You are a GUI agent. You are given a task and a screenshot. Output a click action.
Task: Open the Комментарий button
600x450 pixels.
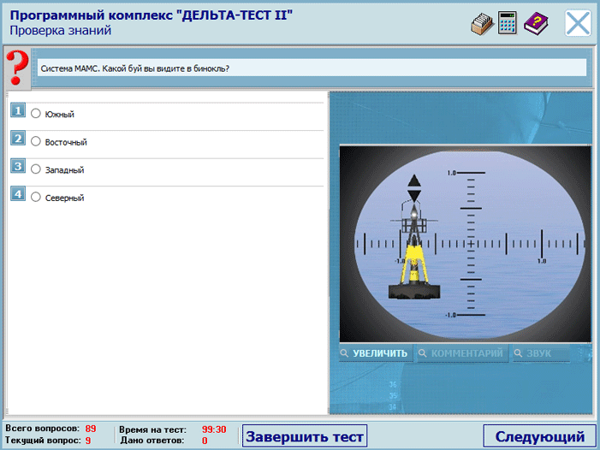462,353
